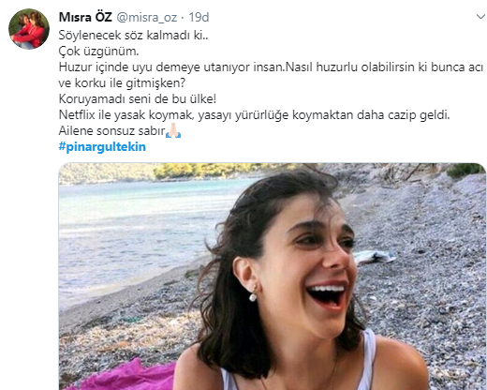The height and width of the screenshot is (390, 487).
Task: Visit the @misra_oz handle
Action: click(147, 18)
